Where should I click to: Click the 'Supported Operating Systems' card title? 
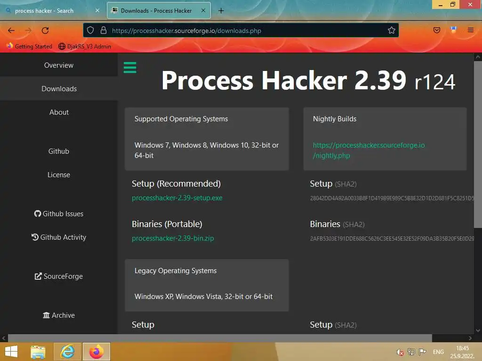[181, 119]
